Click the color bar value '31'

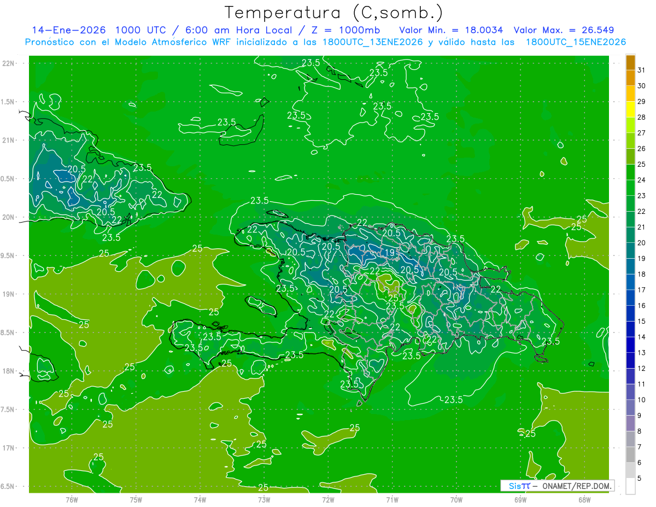click(x=642, y=70)
